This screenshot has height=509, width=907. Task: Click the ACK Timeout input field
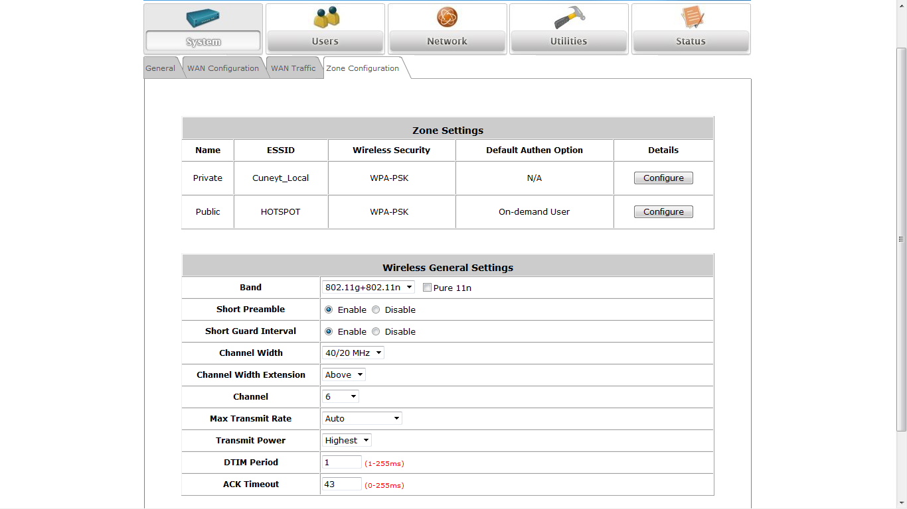(341, 484)
